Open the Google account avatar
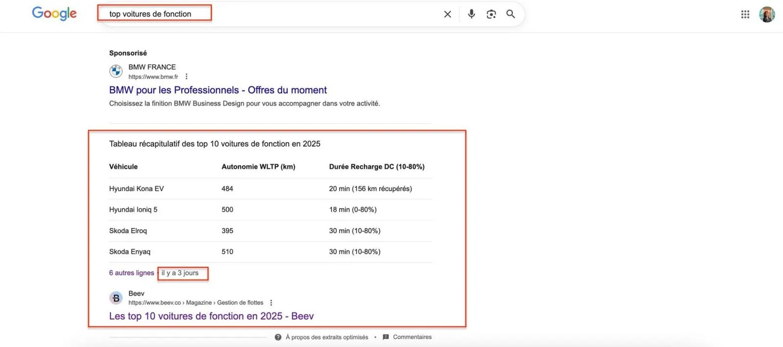 pos(767,15)
